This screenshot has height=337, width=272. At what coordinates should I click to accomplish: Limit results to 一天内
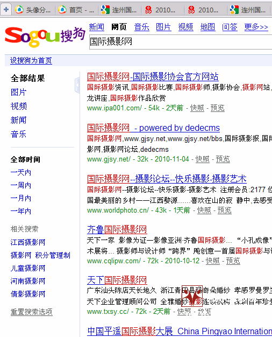pyautogui.click(x=21, y=172)
